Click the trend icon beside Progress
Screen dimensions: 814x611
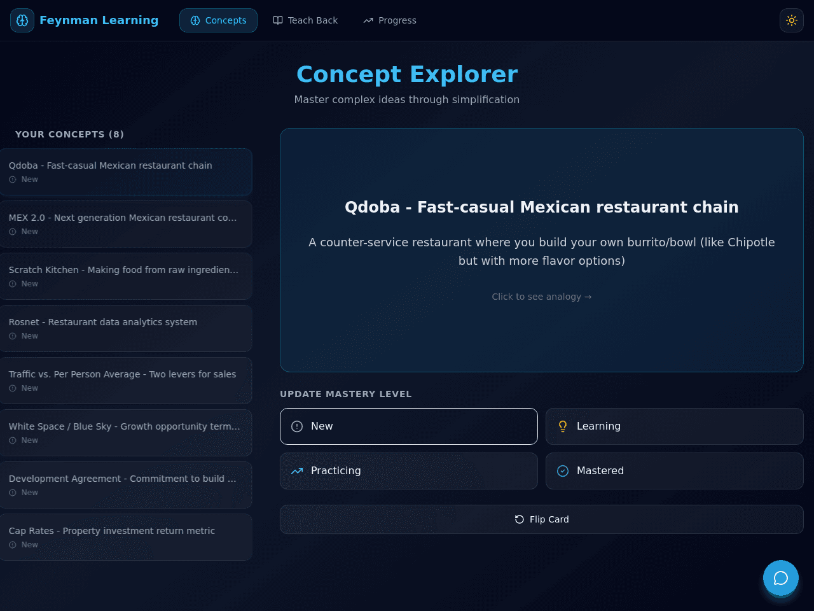click(x=368, y=20)
